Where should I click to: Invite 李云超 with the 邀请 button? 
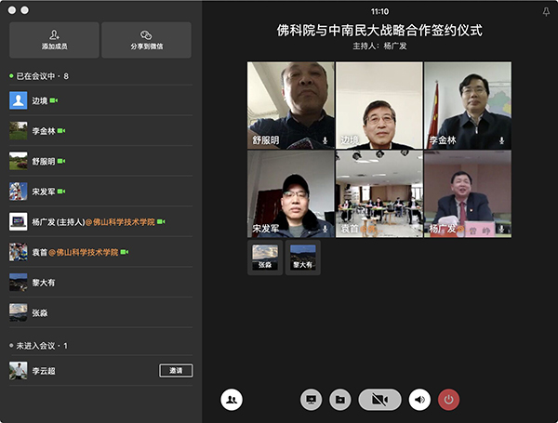[x=176, y=370]
